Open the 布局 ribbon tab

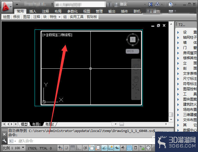[x=58, y=11]
